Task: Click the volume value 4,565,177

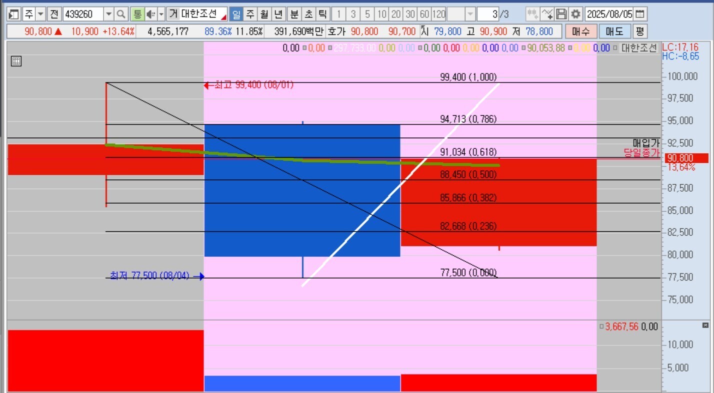Action: [168, 31]
